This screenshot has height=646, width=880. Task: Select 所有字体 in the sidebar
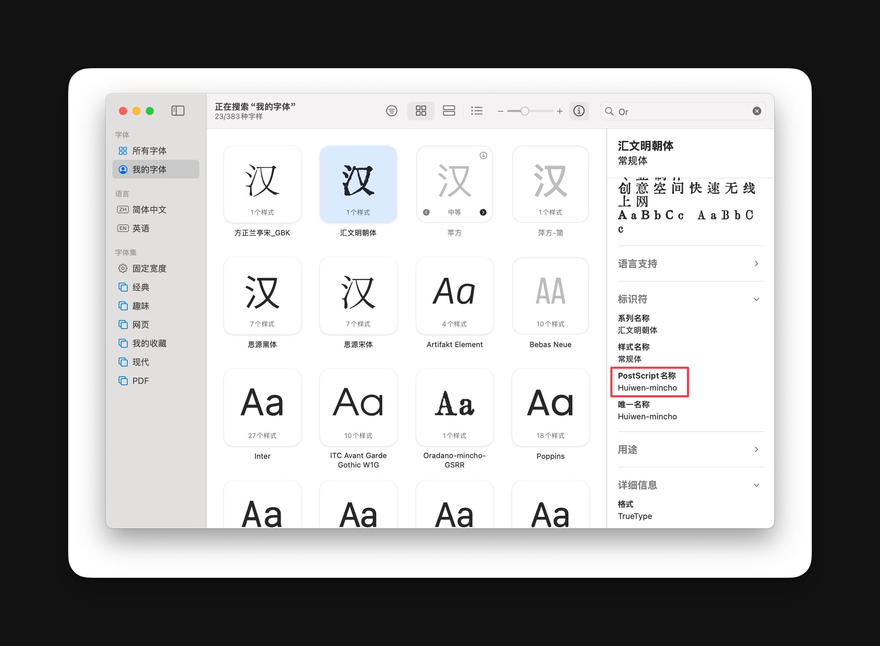tap(149, 151)
